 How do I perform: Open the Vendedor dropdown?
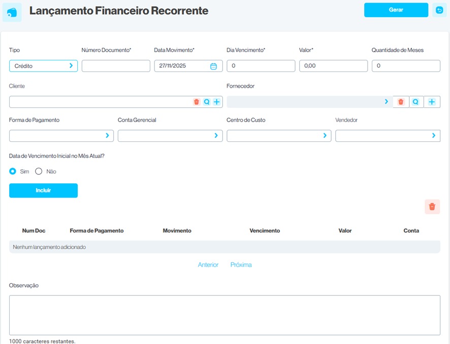tap(387, 136)
